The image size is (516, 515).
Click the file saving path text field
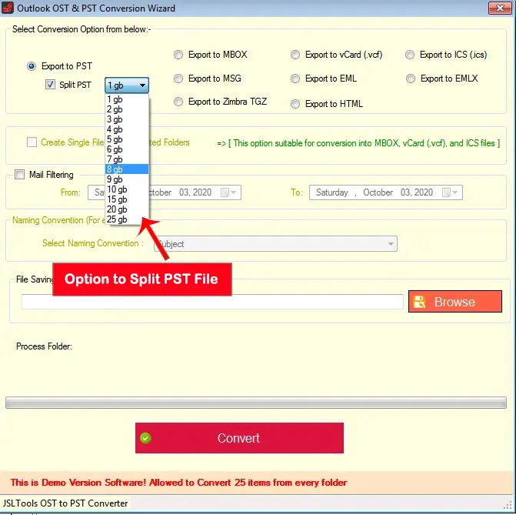[212, 302]
